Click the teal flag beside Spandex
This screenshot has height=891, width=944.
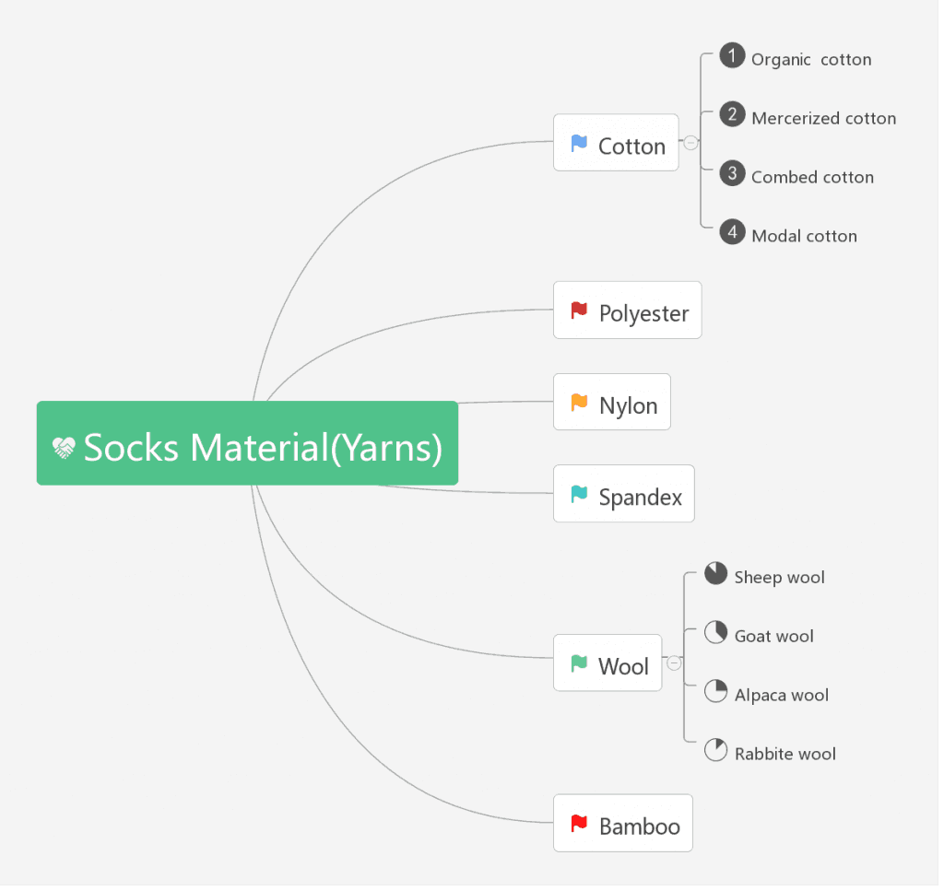[579, 495]
